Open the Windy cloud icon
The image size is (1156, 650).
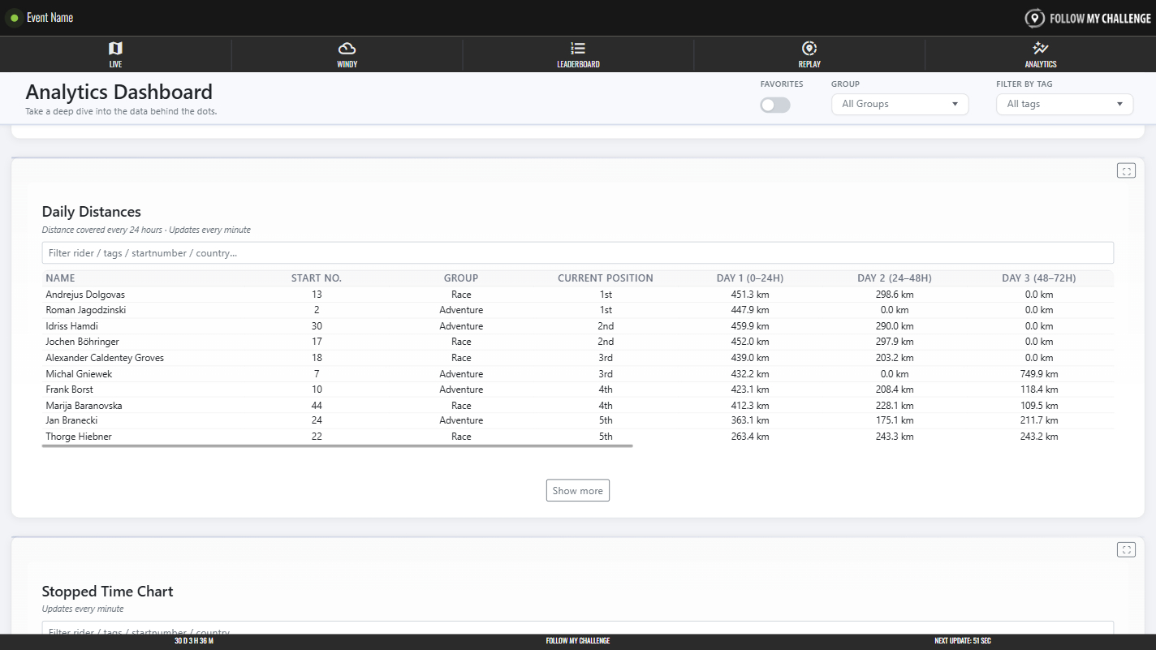347,49
